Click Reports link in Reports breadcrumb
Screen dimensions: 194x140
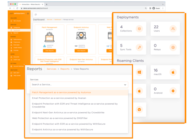coord(65,69)
